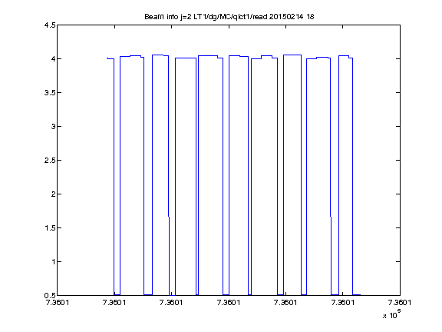This screenshot has height=332, width=442.
Task: Click the x10^5 axis exponent label
Action: [391, 314]
